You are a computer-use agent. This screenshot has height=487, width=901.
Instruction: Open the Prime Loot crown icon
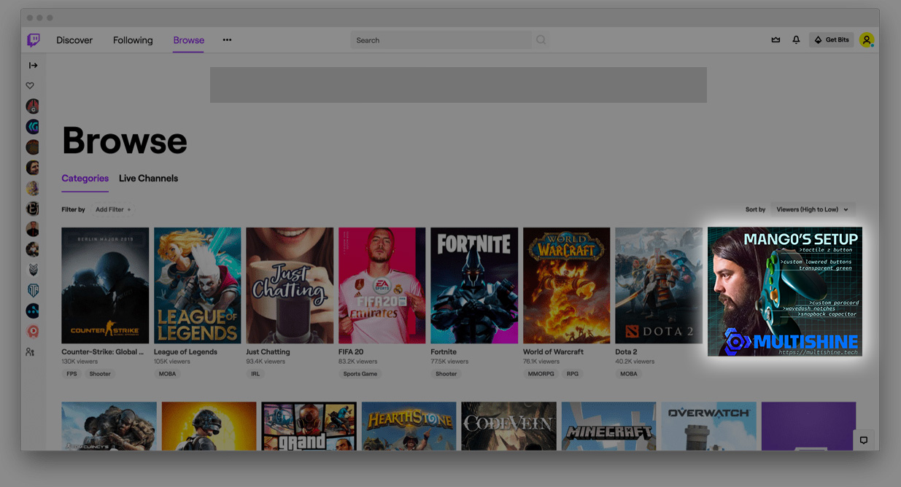point(776,40)
